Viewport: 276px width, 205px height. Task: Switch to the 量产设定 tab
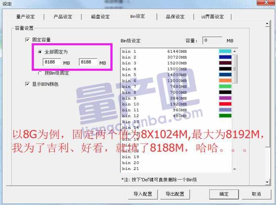pyautogui.click(x=25, y=17)
